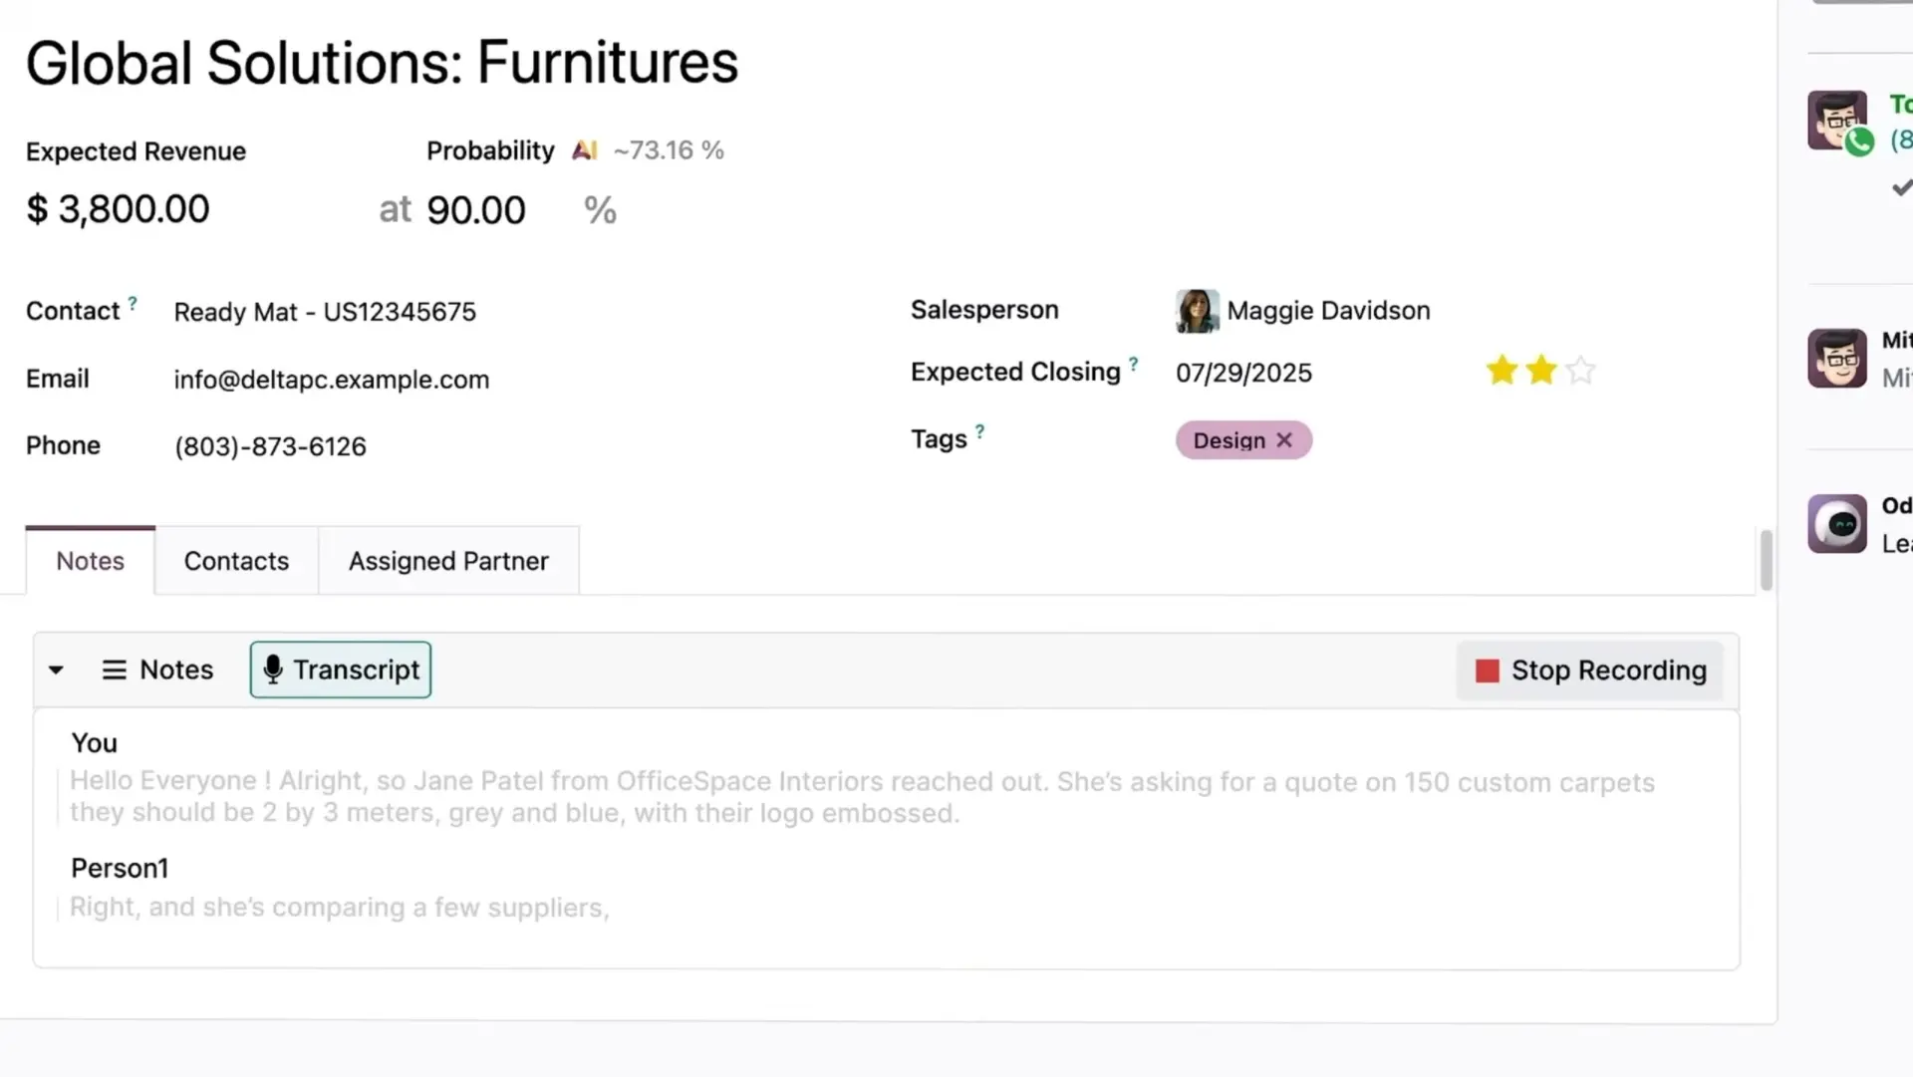
Task: Click the Notes list button
Action: pyautogui.click(x=157, y=671)
